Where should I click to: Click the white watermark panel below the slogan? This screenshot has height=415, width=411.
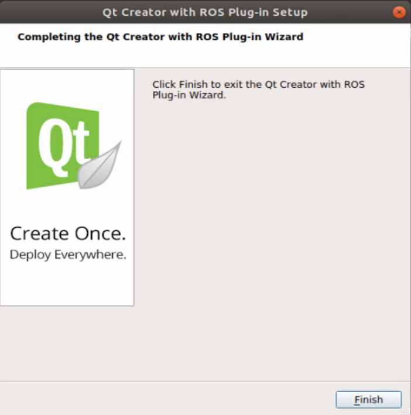pos(67,284)
